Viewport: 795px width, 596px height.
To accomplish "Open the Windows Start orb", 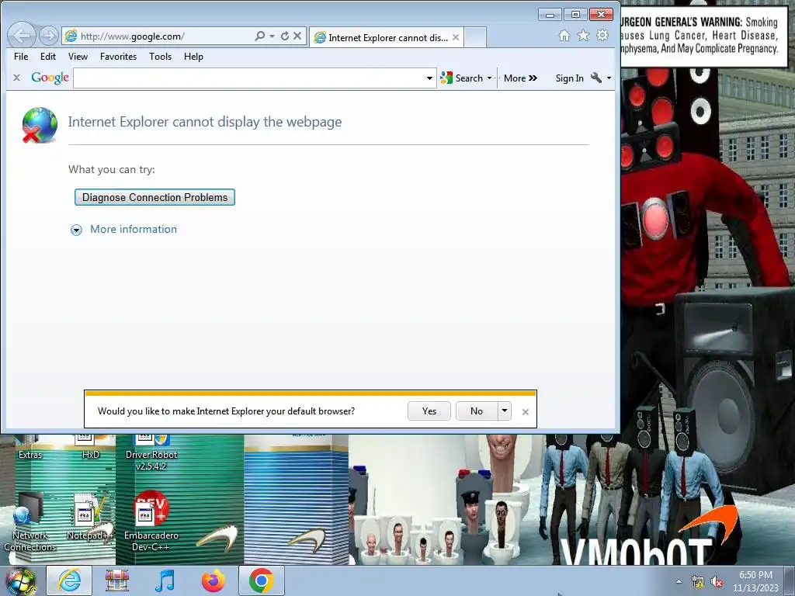I will 21,581.
